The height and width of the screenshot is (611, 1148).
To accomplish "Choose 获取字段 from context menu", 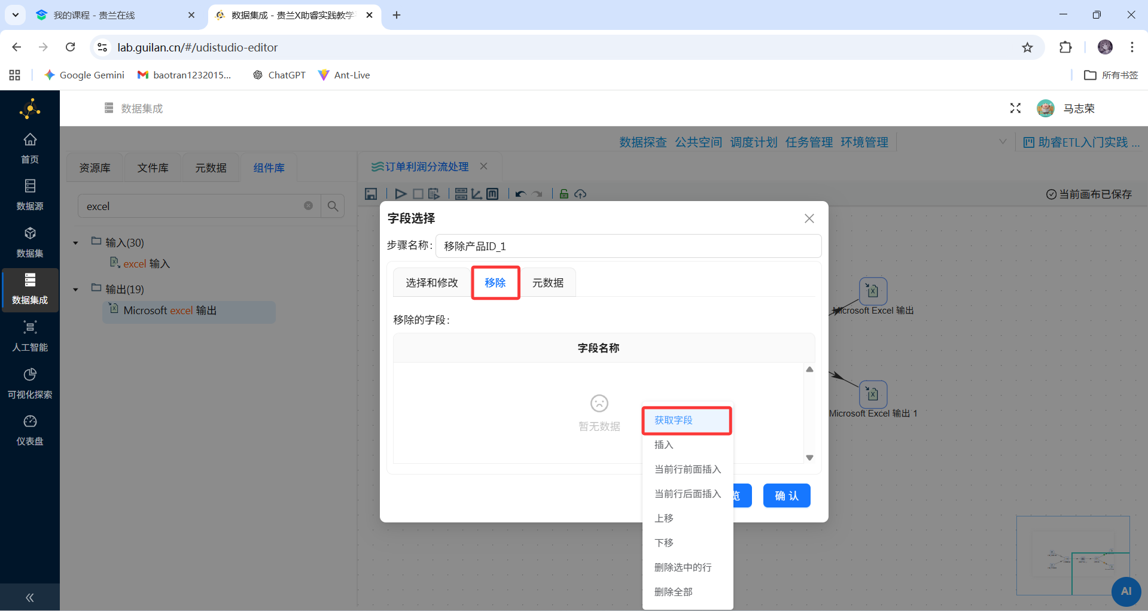I will pyautogui.click(x=687, y=420).
